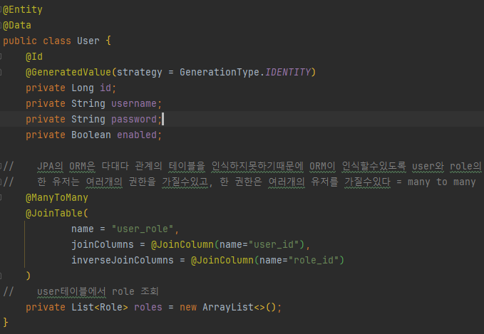Click the @Data annotation
The height and width of the screenshot is (334, 484).
[17, 26]
